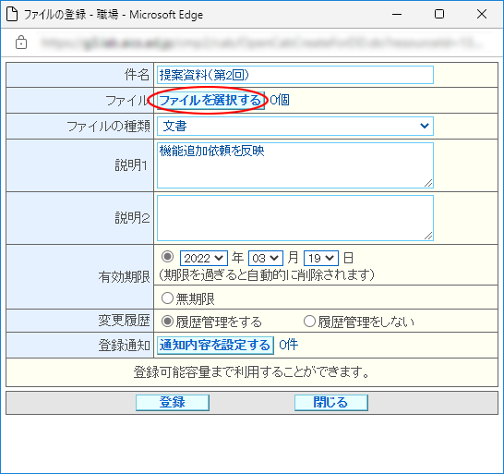Screen dimensions: 504x474
Task: Select 無期限 radio option
Action: [x=167, y=298]
